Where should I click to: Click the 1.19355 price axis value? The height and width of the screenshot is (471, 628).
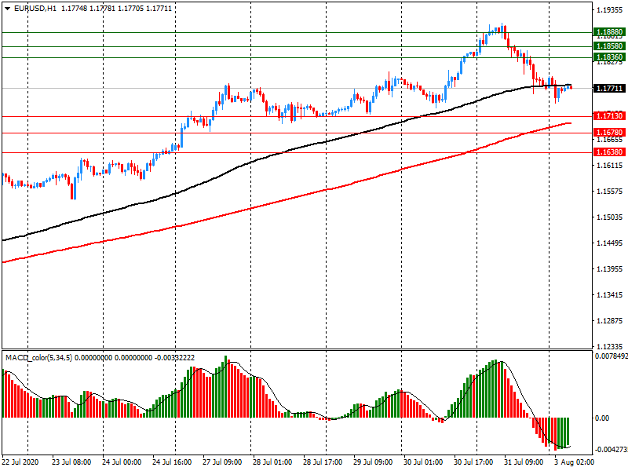point(610,10)
